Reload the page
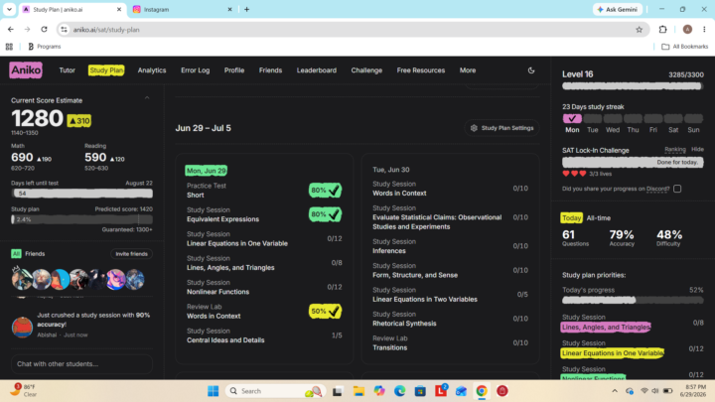The width and height of the screenshot is (715, 402). tap(44, 30)
